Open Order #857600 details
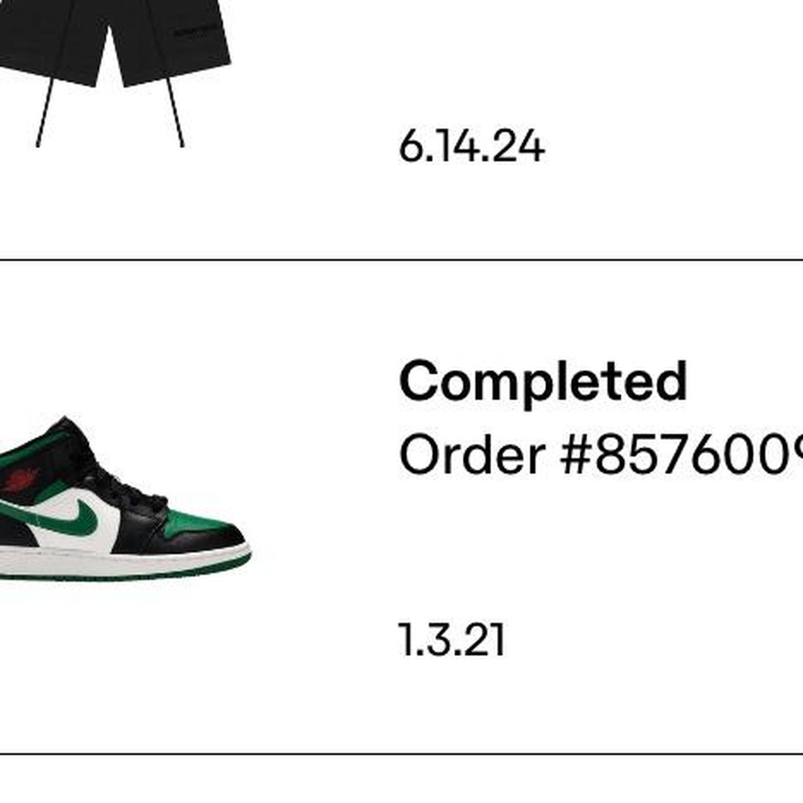 point(601,455)
